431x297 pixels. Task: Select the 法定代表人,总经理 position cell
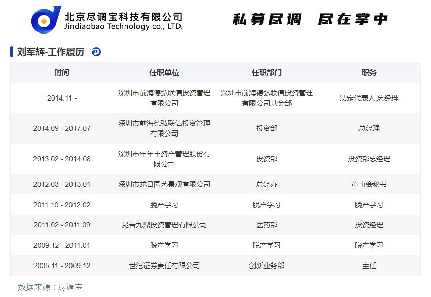tap(369, 98)
